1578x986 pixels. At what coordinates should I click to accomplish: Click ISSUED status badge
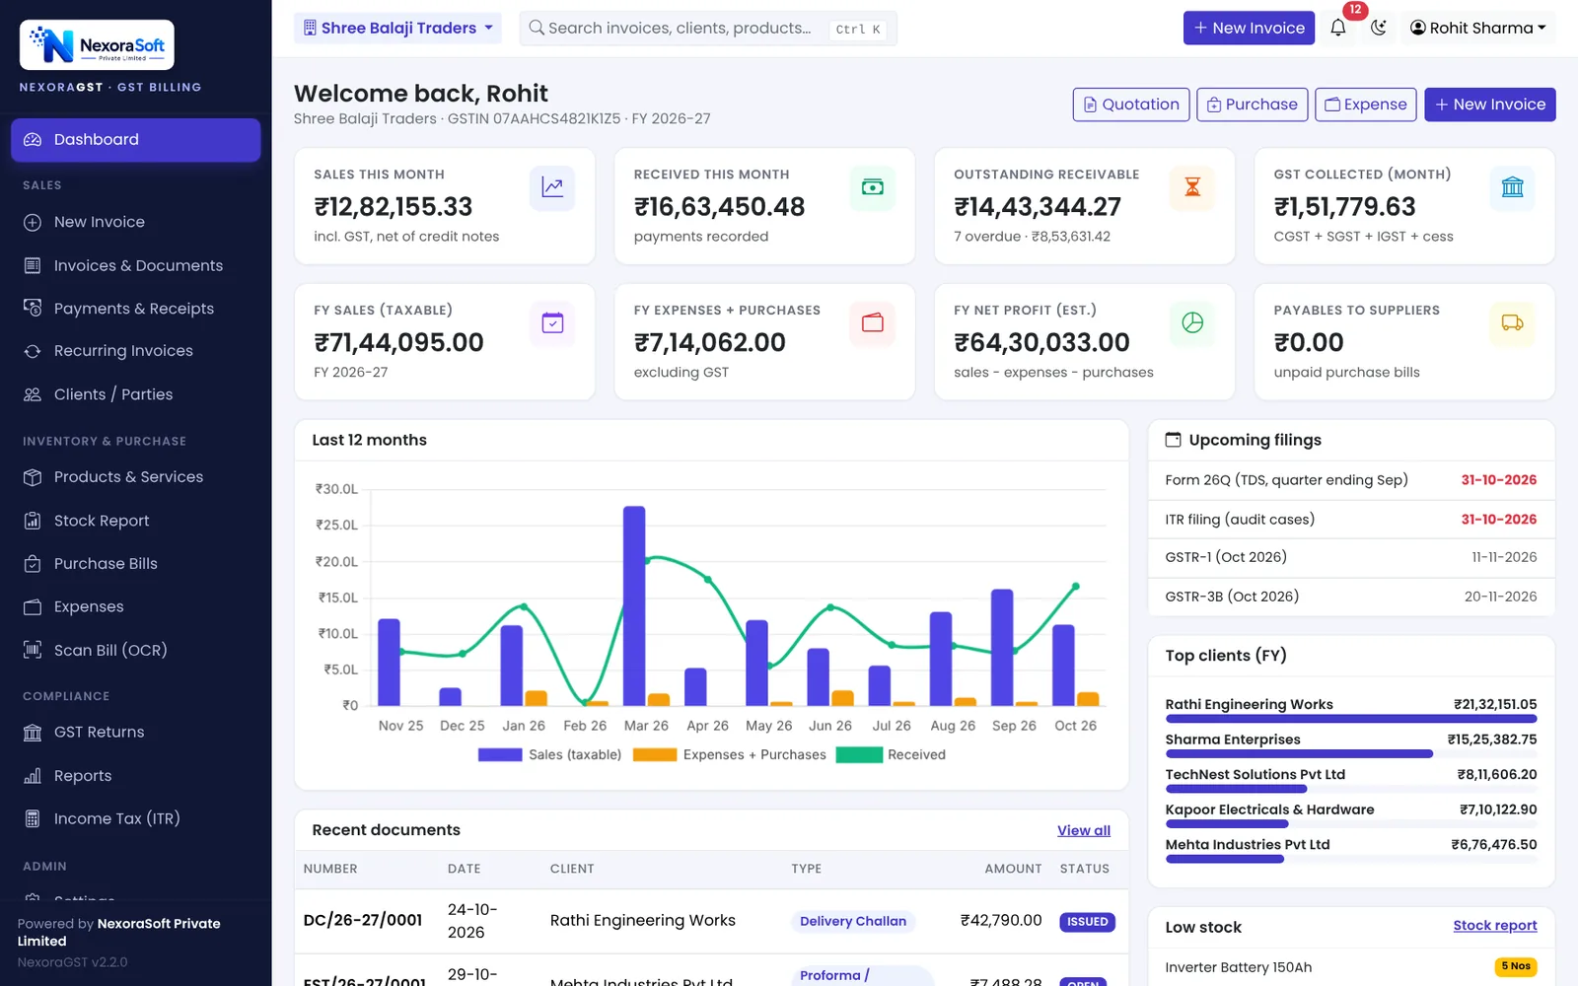point(1088,922)
